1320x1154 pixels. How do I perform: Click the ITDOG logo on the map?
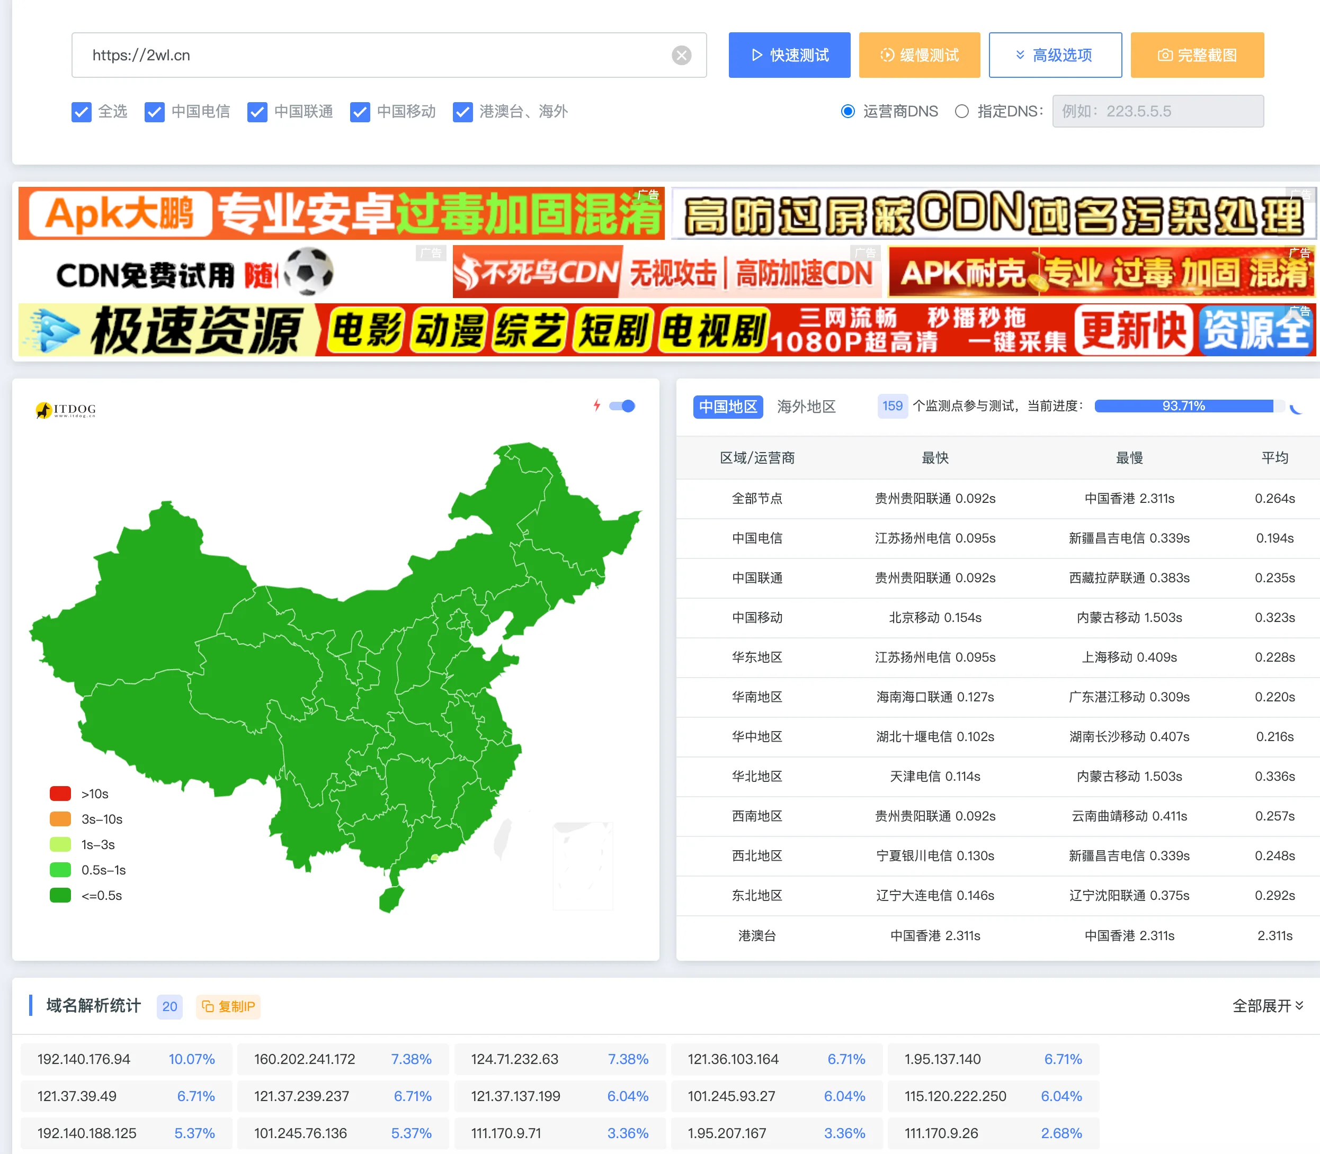coord(66,410)
